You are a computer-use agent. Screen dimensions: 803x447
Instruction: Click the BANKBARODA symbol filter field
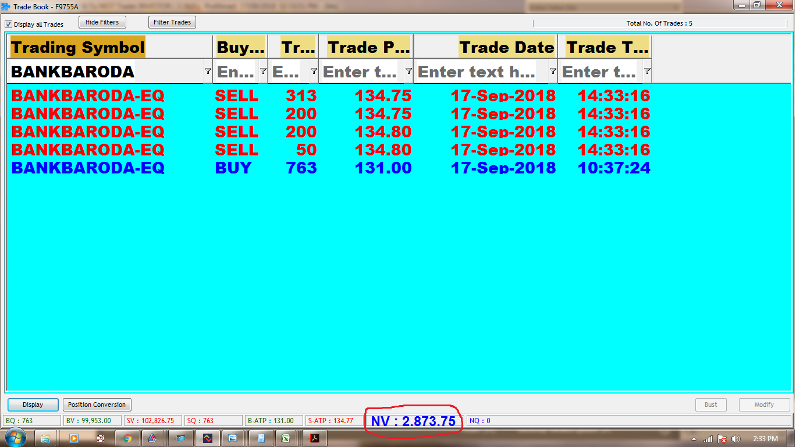[x=106, y=71]
